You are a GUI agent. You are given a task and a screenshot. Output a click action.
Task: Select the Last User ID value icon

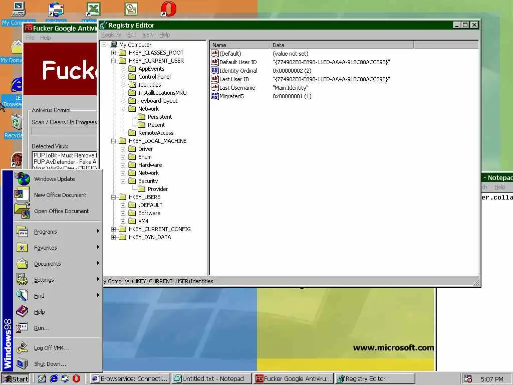coord(215,79)
